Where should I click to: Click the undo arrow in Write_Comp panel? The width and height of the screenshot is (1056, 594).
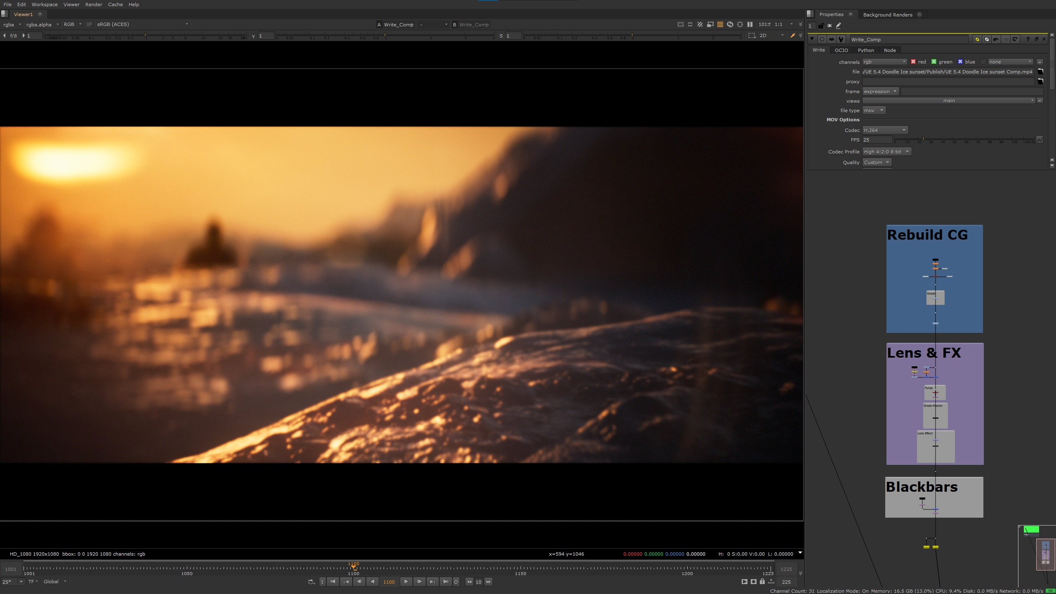[996, 40]
